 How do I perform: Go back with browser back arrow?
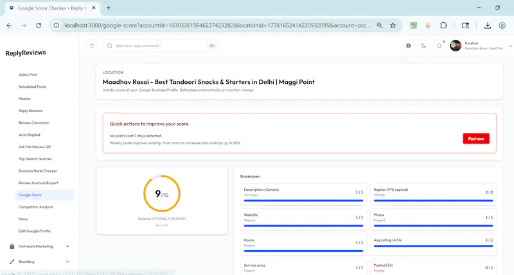tap(9, 25)
